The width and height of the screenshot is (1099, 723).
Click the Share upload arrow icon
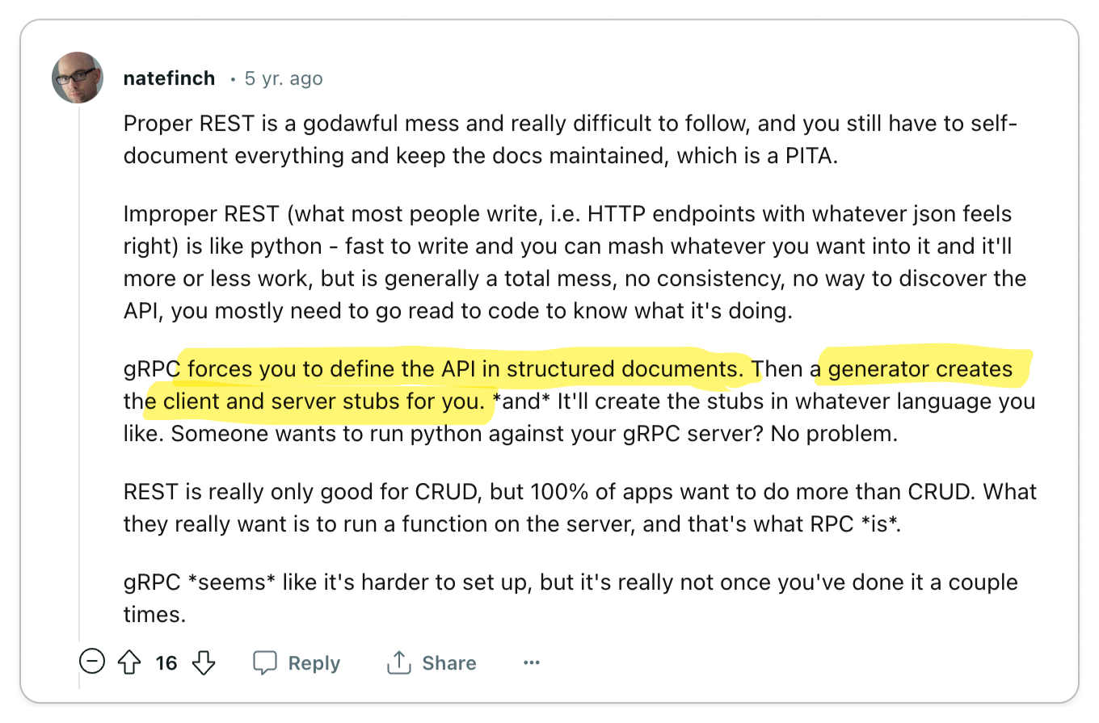(x=399, y=663)
